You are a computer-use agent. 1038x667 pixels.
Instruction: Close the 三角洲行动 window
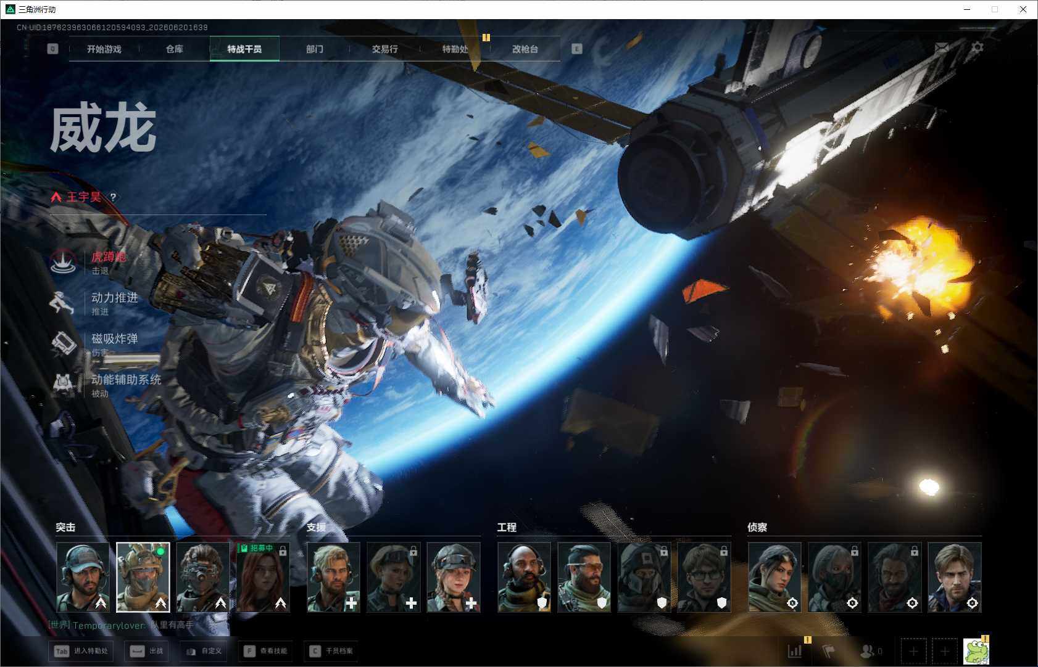[1023, 9]
